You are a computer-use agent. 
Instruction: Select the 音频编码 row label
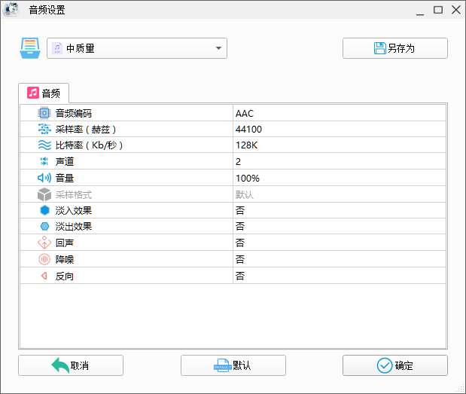pyautogui.click(x=74, y=113)
